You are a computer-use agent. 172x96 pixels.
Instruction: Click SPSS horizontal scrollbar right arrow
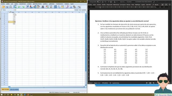click(84, 87)
